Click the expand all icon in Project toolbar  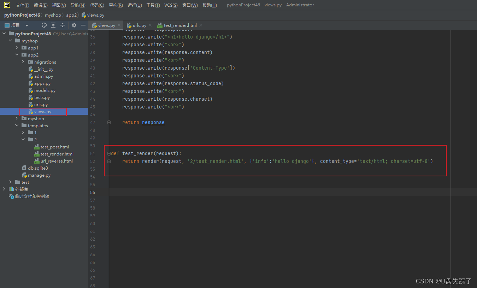point(53,25)
